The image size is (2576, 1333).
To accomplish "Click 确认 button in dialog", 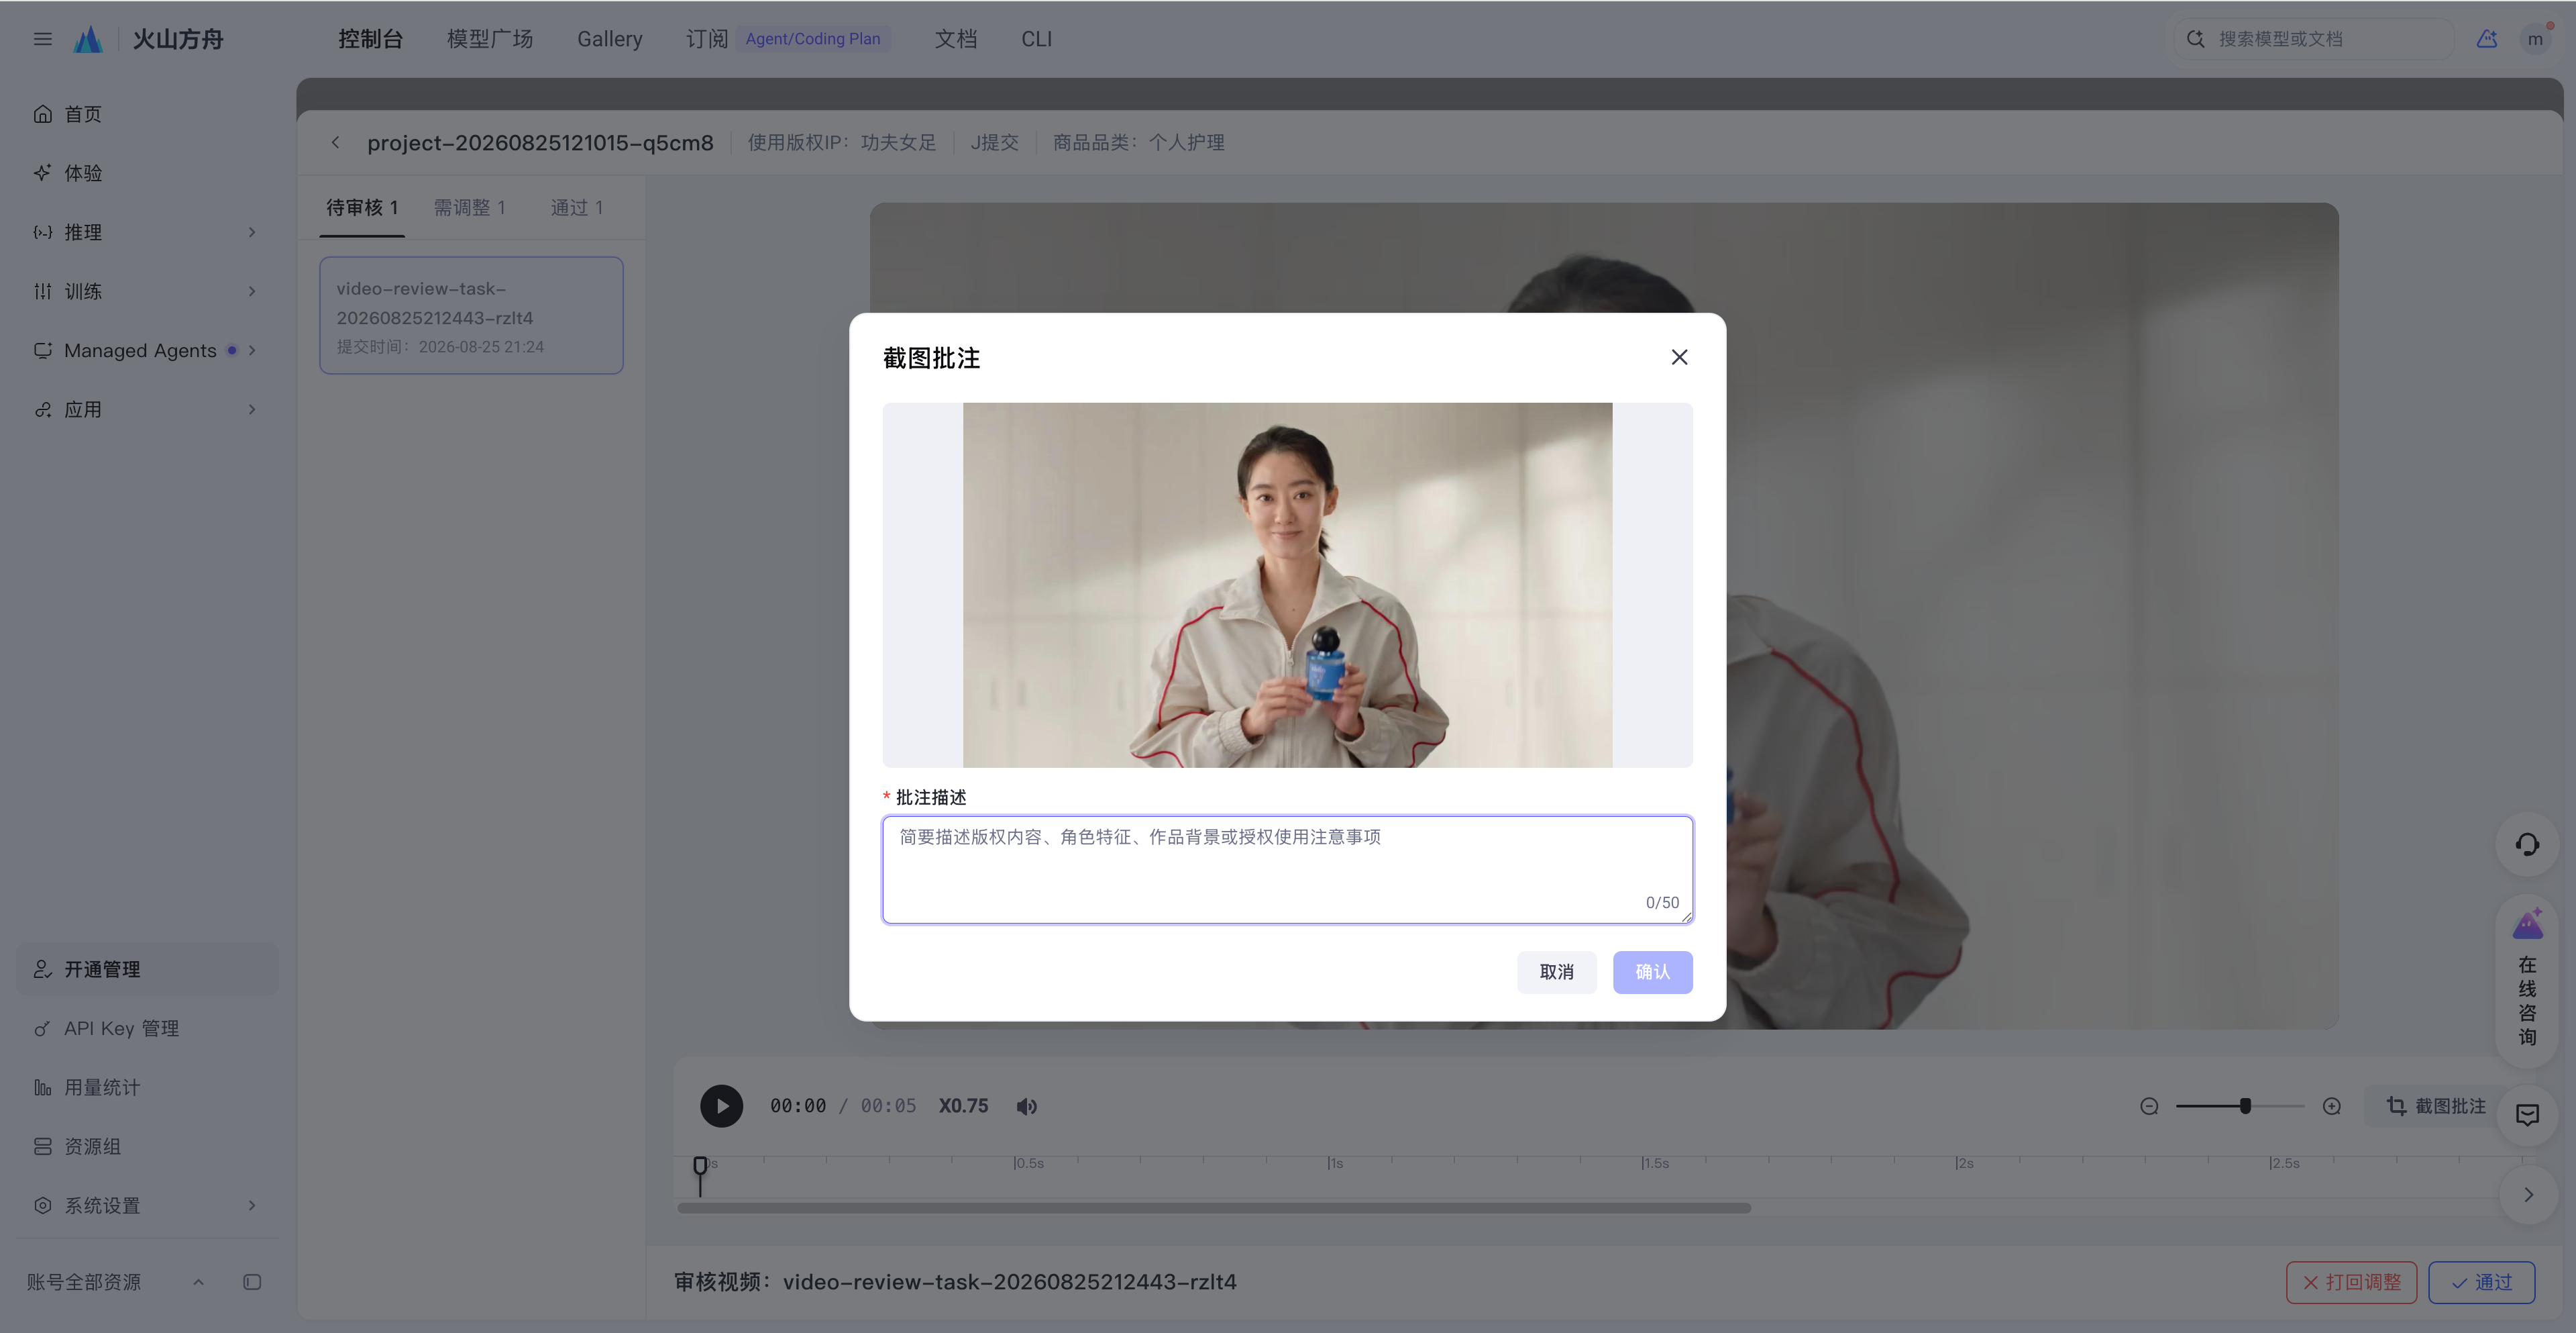I will 1652,972.
